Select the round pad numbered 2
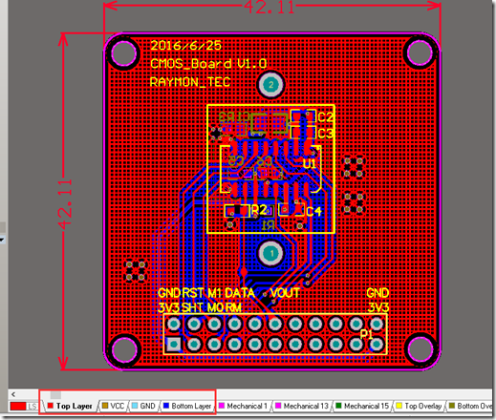Screen dimensions: 496x420 (x=270, y=85)
